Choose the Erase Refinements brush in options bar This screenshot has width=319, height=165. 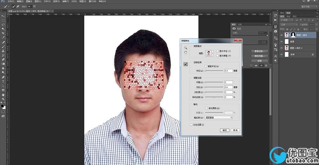[x=18, y=6]
